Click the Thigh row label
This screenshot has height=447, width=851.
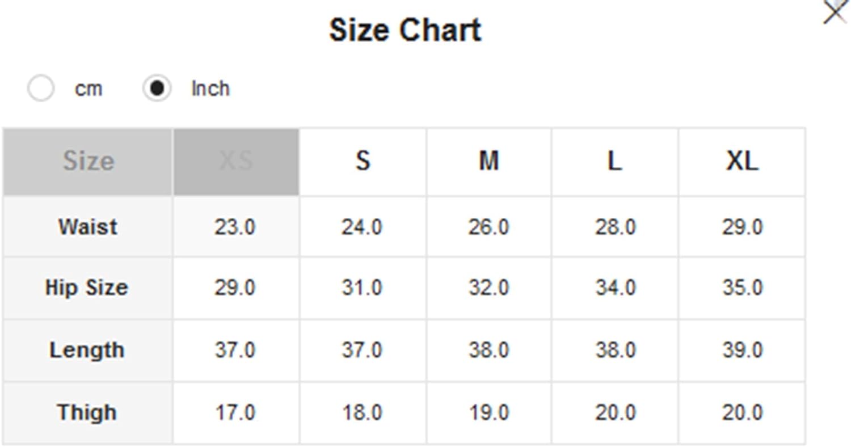(88, 412)
